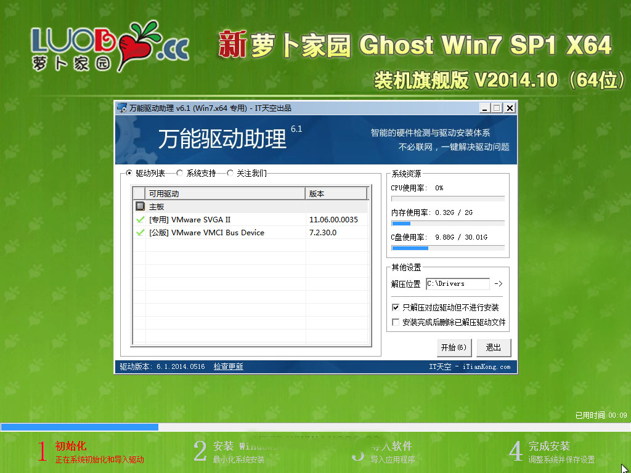The width and height of the screenshot is (631, 473).
Task: Click the 智能的硬件检测与驱动安装体系 slogan
Action: 430,133
